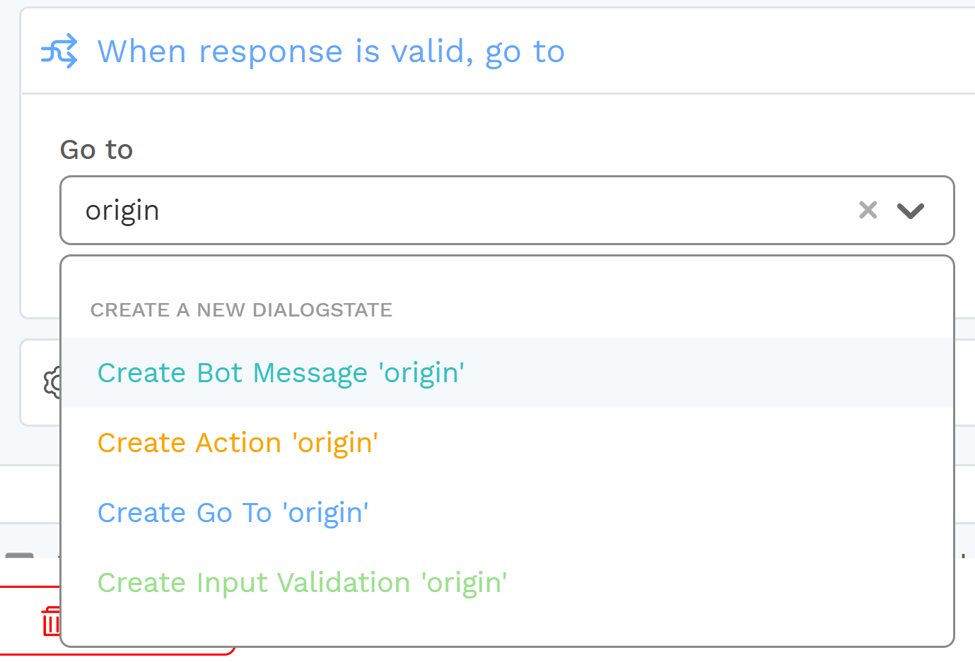Image resolution: width=975 pixels, height=662 pixels.
Task: Toggle the gray checkbox at the lower left edge
Action: [x=19, y=557]
